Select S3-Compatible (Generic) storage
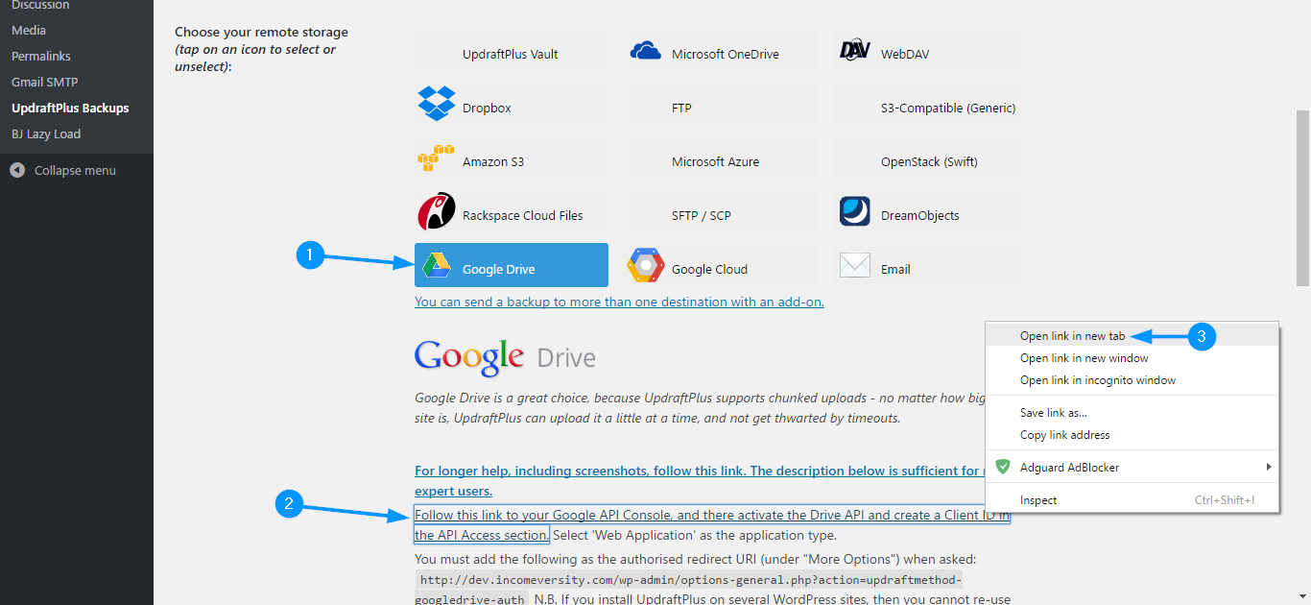Image resolution: width=1311 pixels, height=605 pixels. tap(930, 104)
